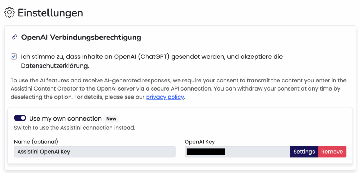The image size is (360, 173).
Task: Click the chain link icon near OpenAI heading
Action: click(x=14, y=37)
